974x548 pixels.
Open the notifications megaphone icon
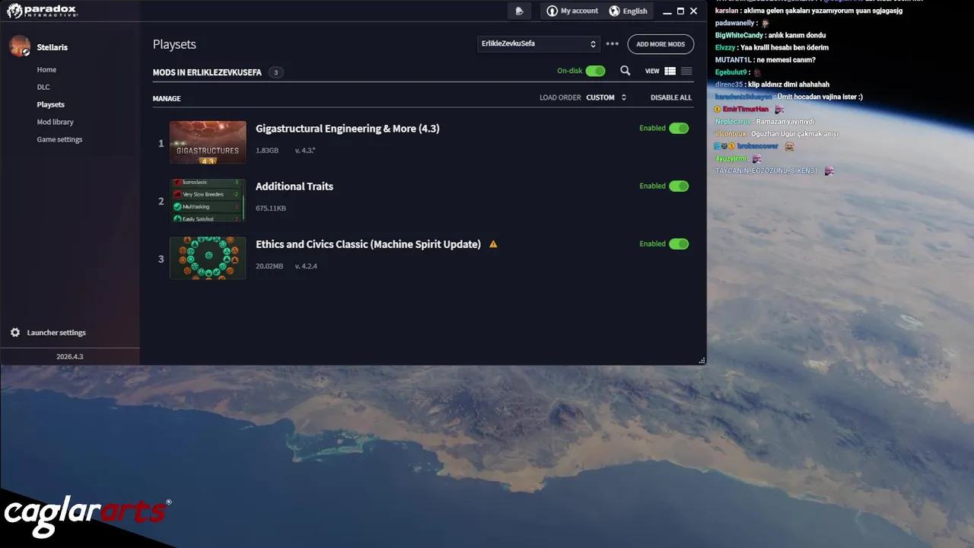coord(519,11)
